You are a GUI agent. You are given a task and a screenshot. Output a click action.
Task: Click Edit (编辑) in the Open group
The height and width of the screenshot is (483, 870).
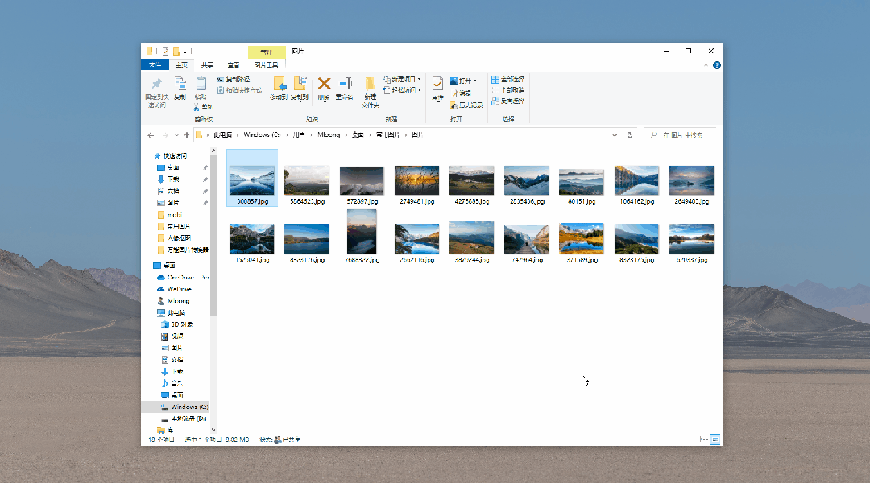[461, 93]
